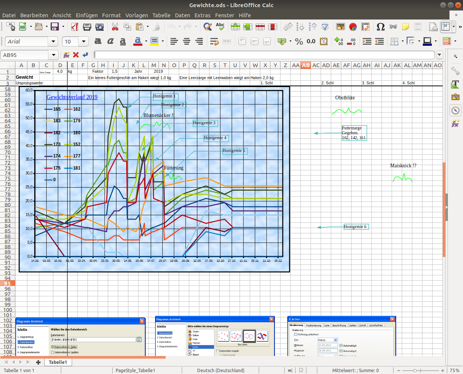The image size is (463, 374).
Task: Open the Navigator compass icon in sidebar
Action: pos(455,110)
